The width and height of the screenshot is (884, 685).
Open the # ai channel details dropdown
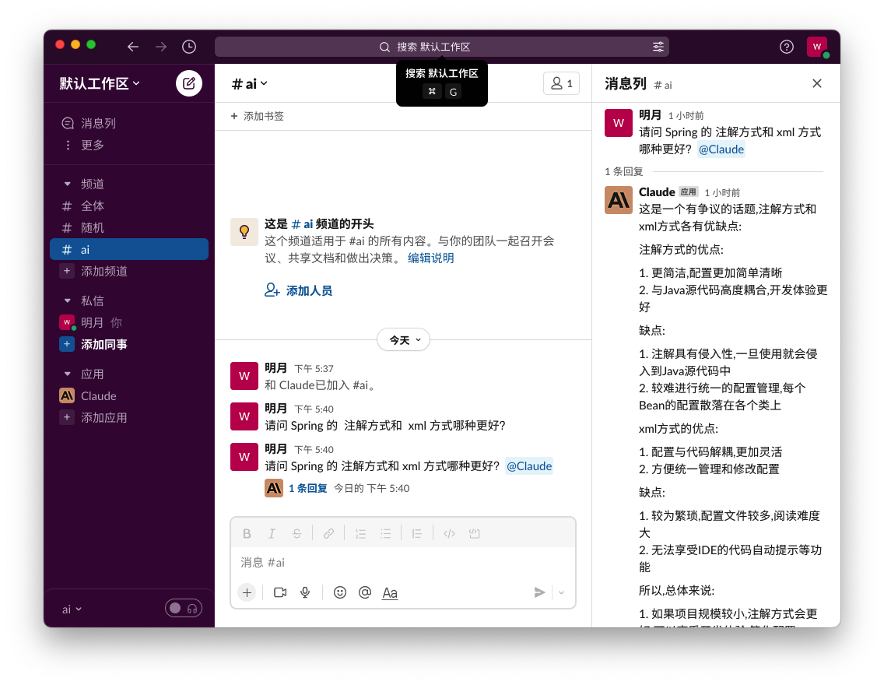[250, 84]
